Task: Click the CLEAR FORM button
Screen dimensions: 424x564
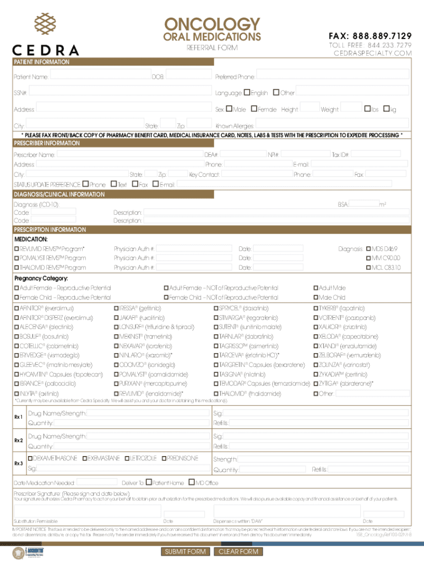Action: coord(238,551)
